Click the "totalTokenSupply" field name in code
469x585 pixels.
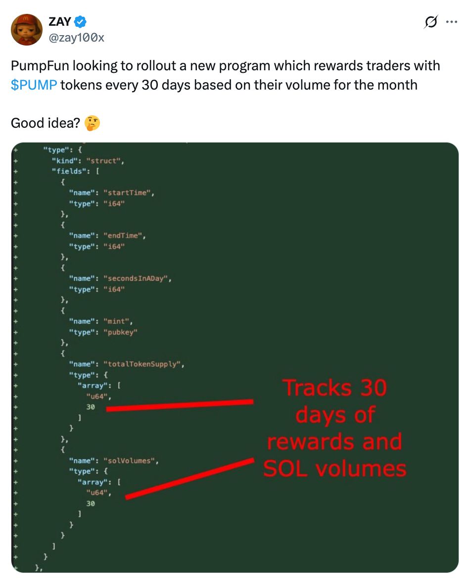141,364
